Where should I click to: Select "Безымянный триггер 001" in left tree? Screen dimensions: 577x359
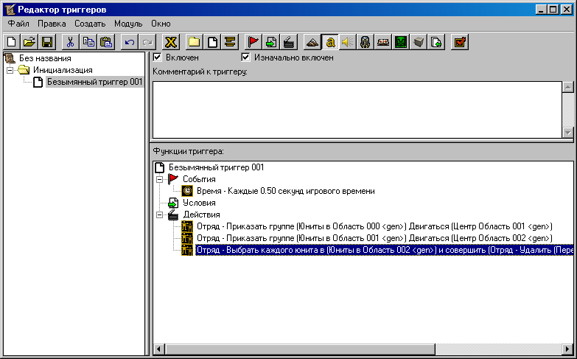94,82
